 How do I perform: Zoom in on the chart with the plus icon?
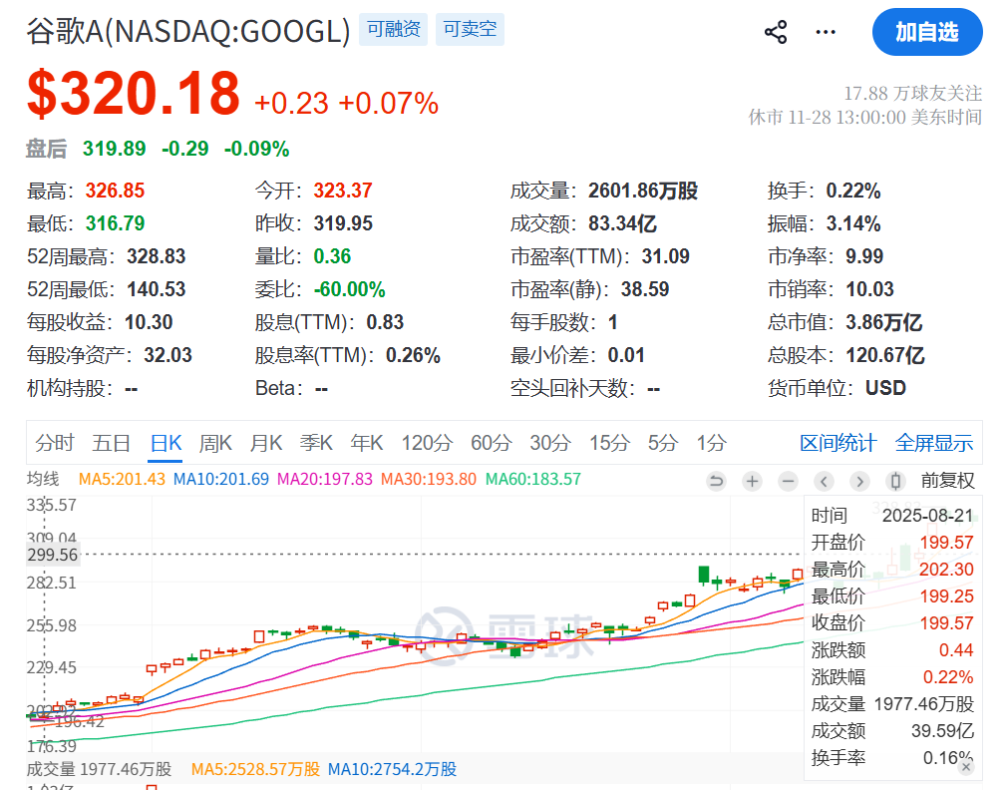[x=751, y=481]
